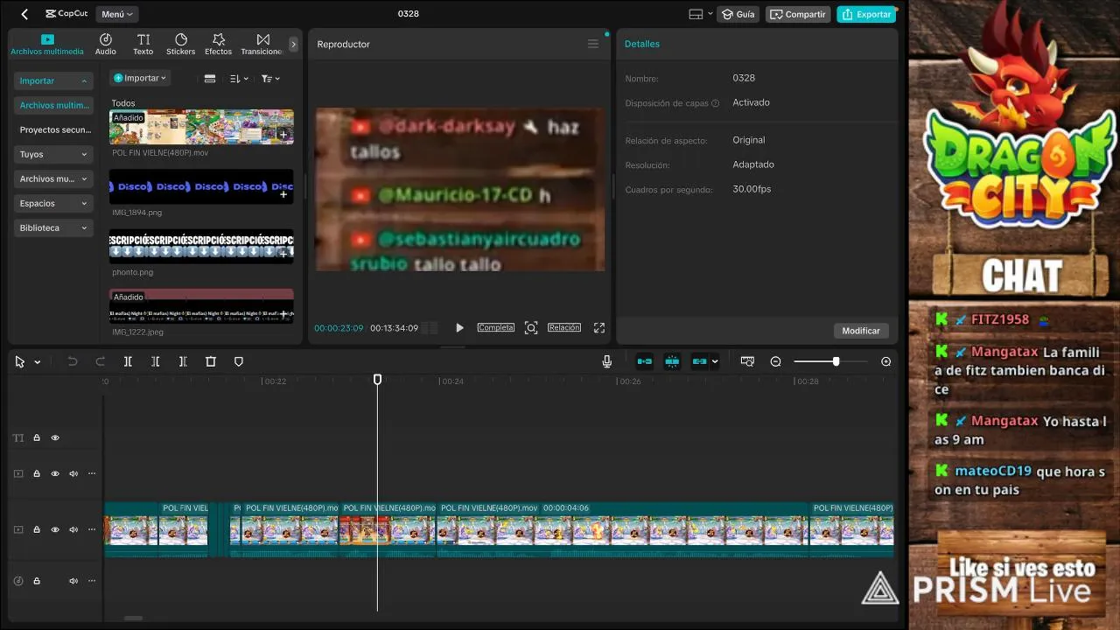Redo the last action

(101, 361)
